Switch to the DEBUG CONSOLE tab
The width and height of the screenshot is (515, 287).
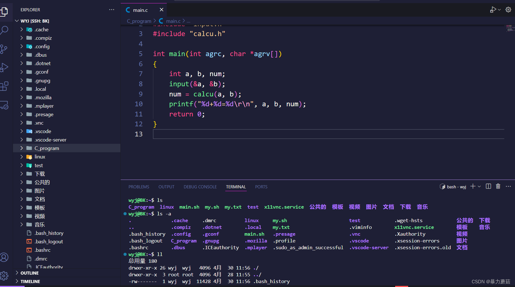tap(200, 187)
